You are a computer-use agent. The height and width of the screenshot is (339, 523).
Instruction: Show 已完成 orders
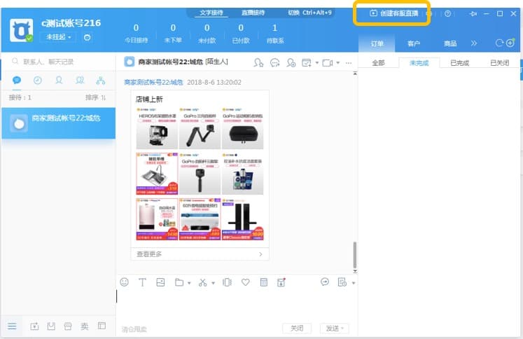459,63
